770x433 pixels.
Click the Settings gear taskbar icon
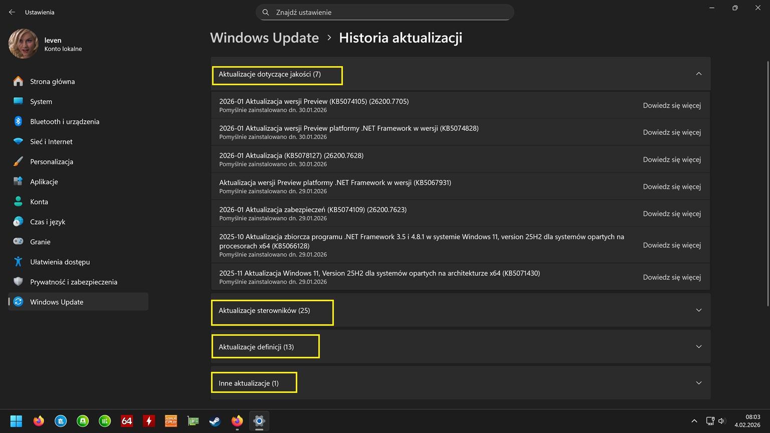[259, 421]
